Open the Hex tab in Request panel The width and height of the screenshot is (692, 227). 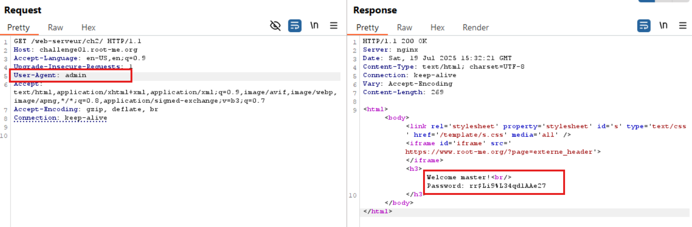pos(89,28)
